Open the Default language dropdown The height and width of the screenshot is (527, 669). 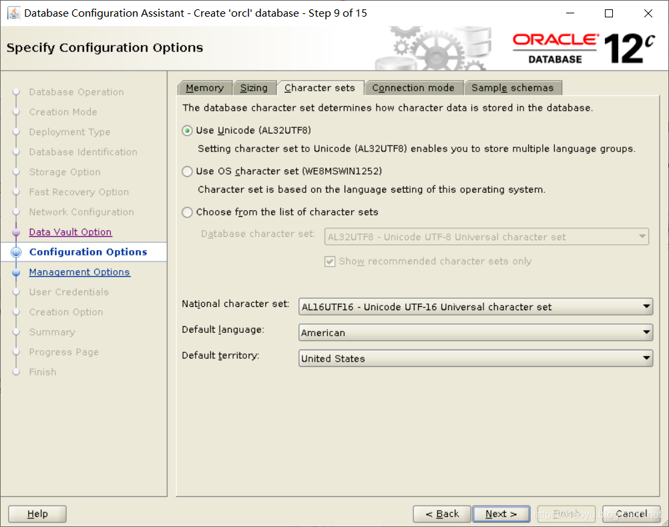pos(476,332)
